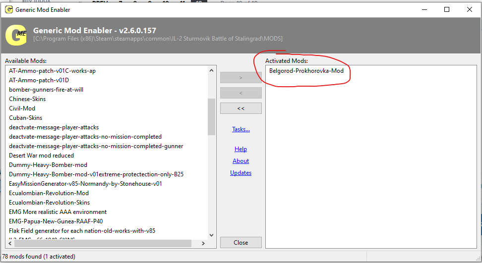The image size is (482, 263).
Task: Click horizontal scrollbar right arrow
Action: pos(203,243)
